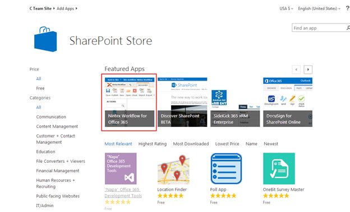Open the OneBit Survey Master icon

[279, 168]
